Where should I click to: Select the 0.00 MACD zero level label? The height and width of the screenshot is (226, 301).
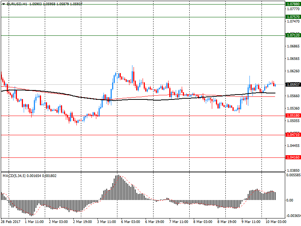pyautogui.click(x=290, y=200)
